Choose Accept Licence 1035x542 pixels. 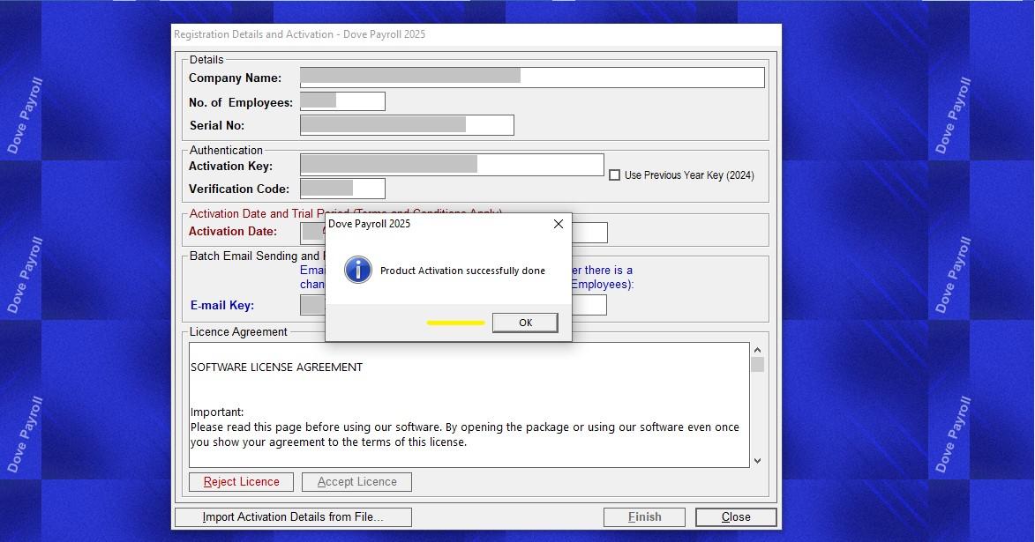point(356,482)
